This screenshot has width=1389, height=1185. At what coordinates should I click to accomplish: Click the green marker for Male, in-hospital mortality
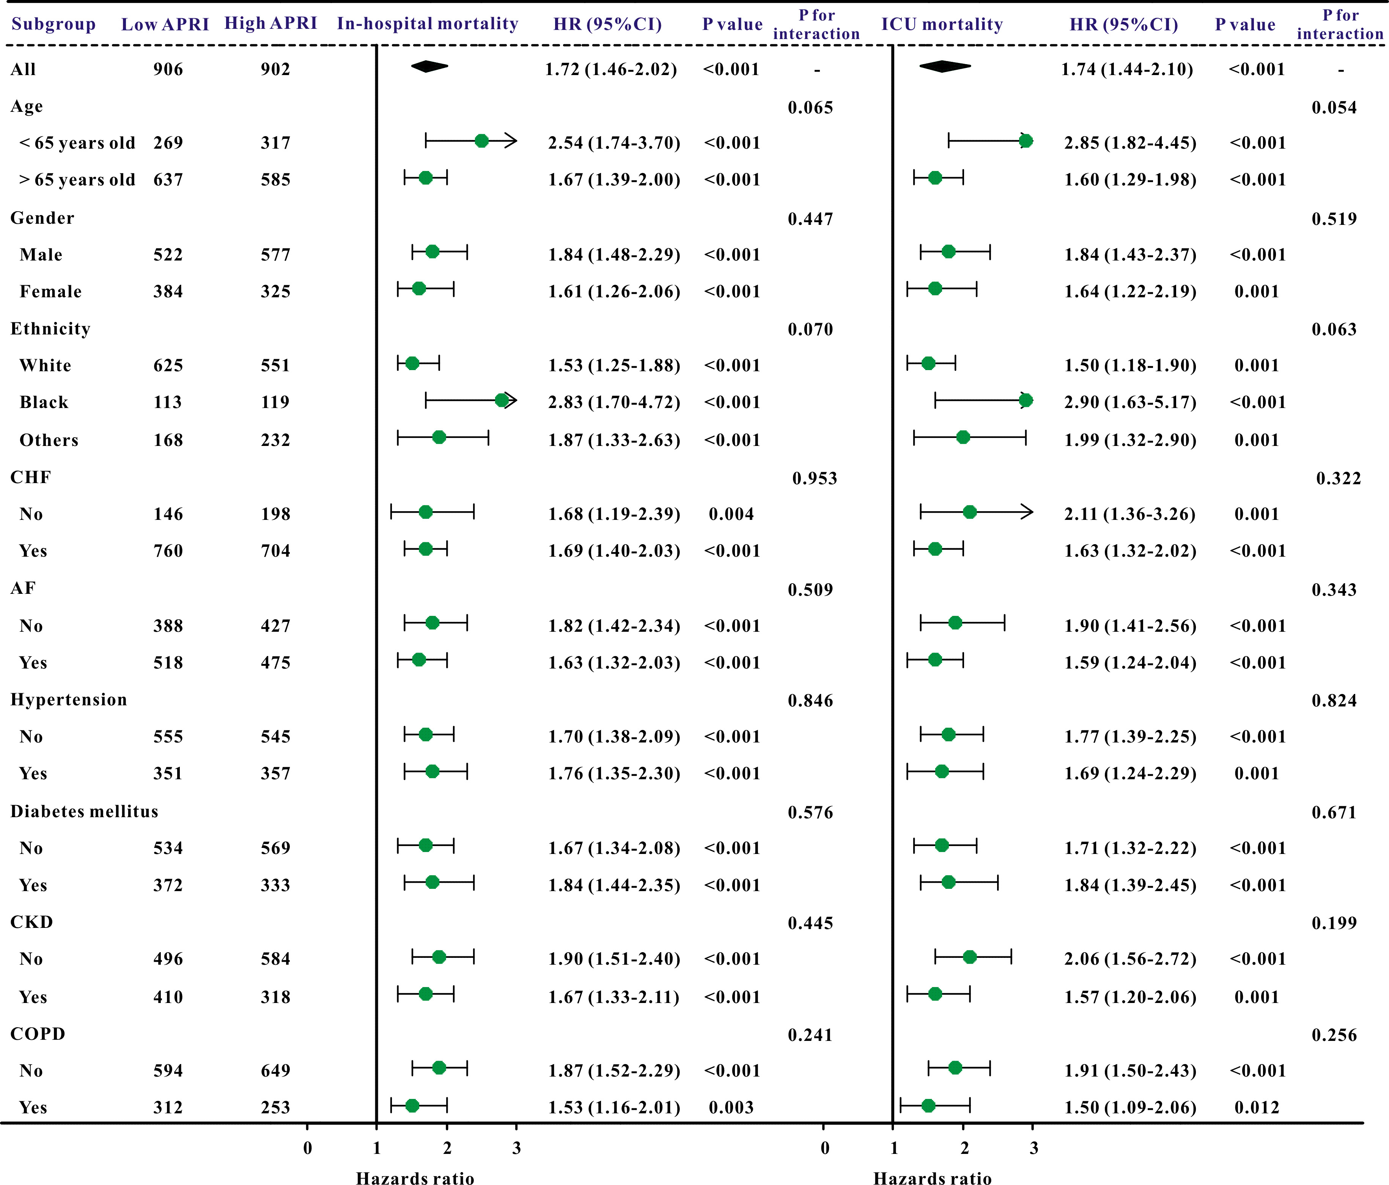(433, 252)
